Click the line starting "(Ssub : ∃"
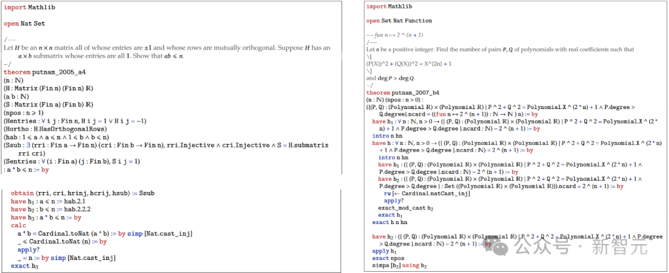The height and width of the screenshot is (273, 669). 166,149
